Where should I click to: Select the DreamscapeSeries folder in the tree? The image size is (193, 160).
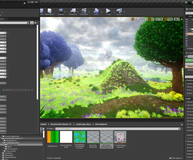12,136
